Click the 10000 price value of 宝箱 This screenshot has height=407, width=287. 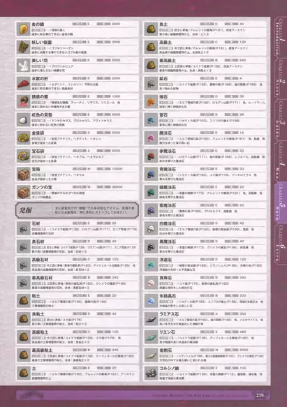tap(117, 169)
